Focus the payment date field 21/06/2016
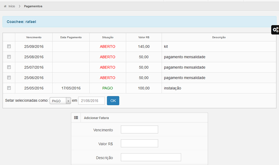 click(91, 101)
